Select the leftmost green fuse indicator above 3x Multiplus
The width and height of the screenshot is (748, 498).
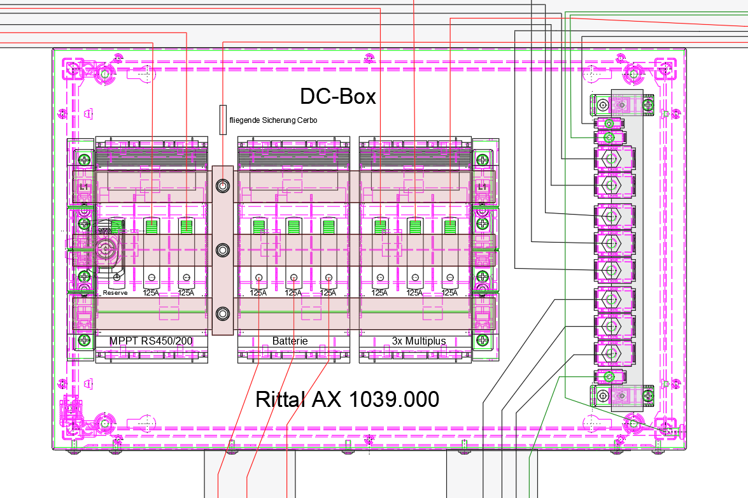(380, 227)
